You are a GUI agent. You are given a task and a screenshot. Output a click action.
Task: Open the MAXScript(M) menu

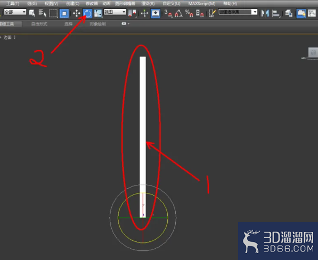(x=202, y=3)
